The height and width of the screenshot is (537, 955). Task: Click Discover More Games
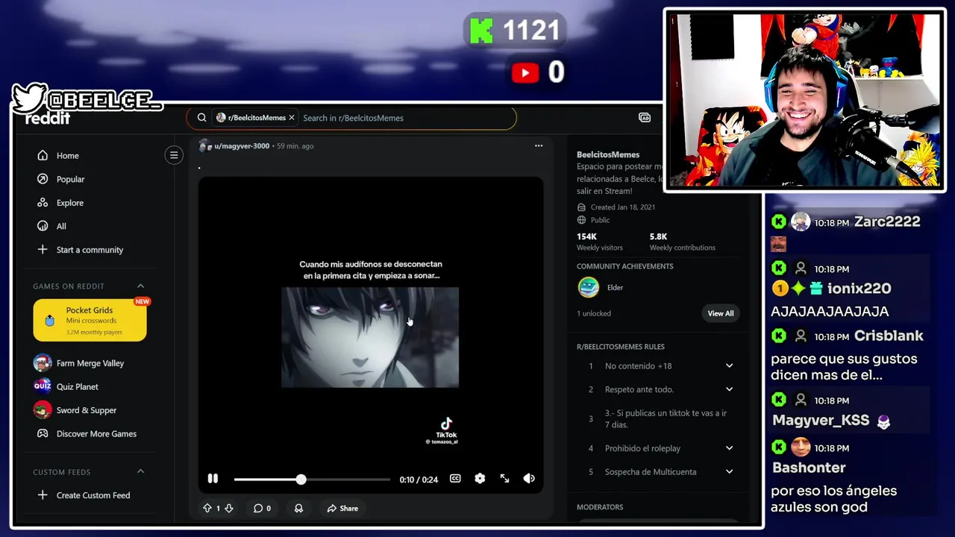tap(96, 433)
